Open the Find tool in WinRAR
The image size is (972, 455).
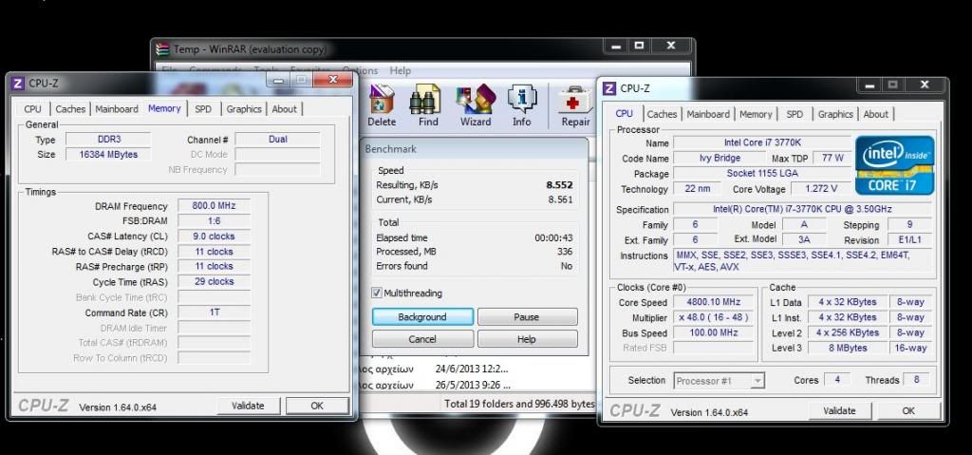tap(425, 100)
